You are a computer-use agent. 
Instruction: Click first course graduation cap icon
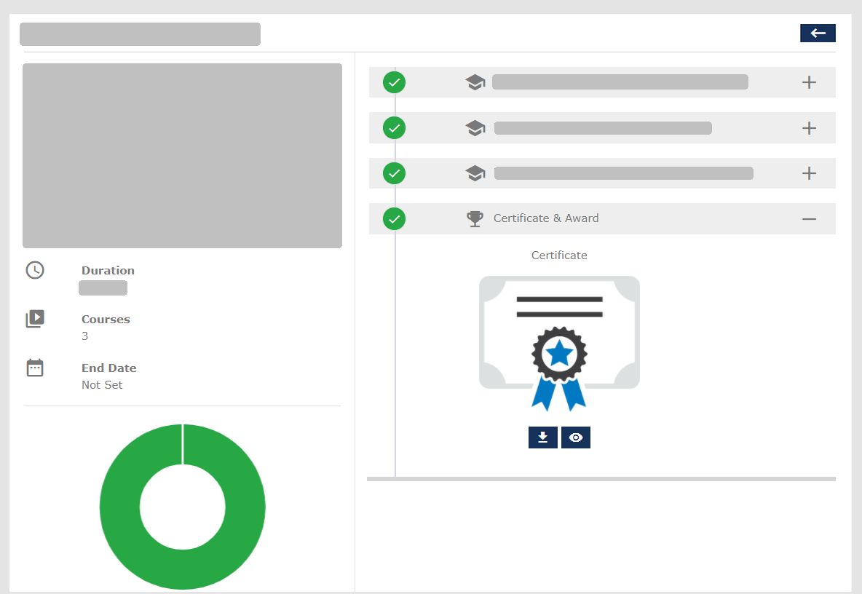[x=475, y=82]
